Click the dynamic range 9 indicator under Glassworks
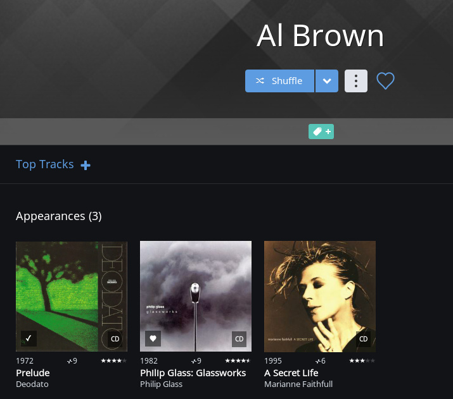The width and height of the screenshot is (453, 399). 196,361
